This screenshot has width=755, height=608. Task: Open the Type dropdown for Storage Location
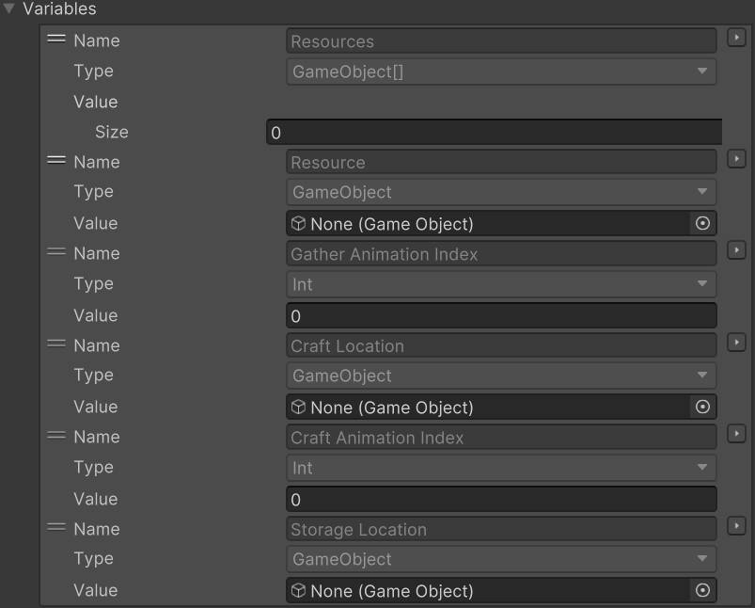(x=501, y=559)
